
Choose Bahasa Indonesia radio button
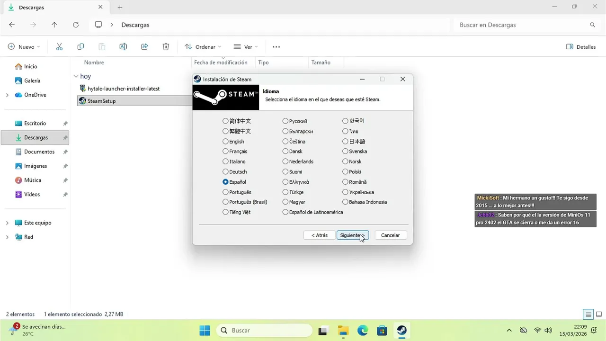pyautogui.click(x=345, y=202)
